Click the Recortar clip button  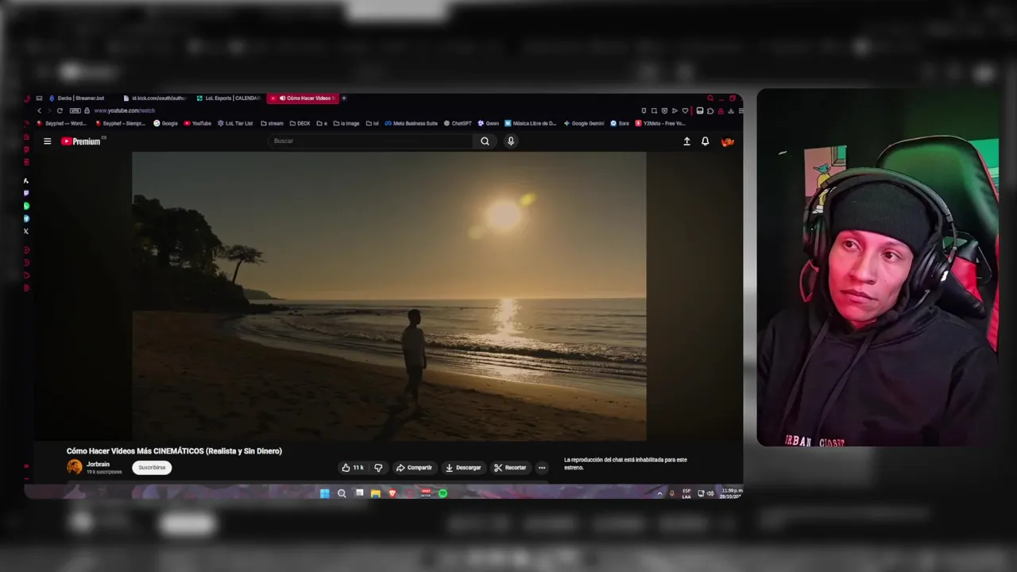[510, 468]
